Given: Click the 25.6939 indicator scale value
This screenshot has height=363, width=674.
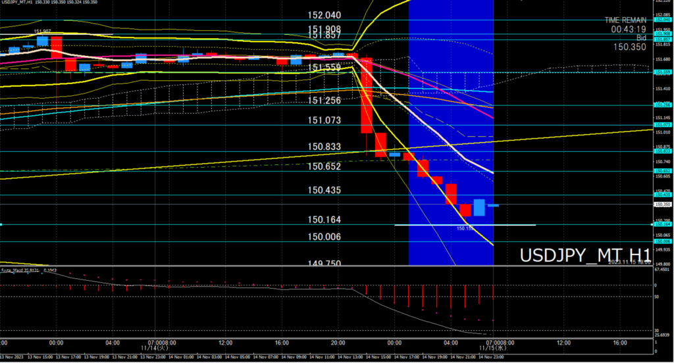Looking at the screenshot, I should pos(662,335).
